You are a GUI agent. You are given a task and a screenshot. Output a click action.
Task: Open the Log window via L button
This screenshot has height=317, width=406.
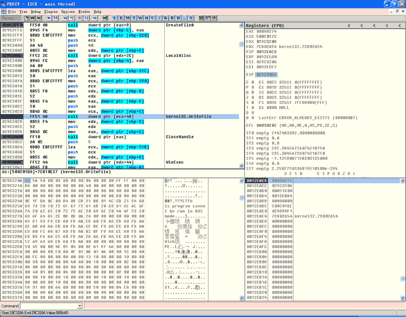click(115, 18)
